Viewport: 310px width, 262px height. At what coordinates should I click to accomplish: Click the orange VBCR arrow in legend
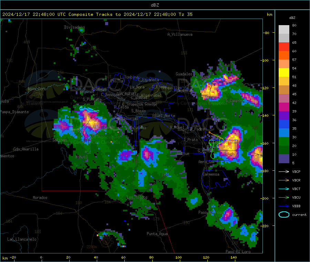click(x=284, y=180)
